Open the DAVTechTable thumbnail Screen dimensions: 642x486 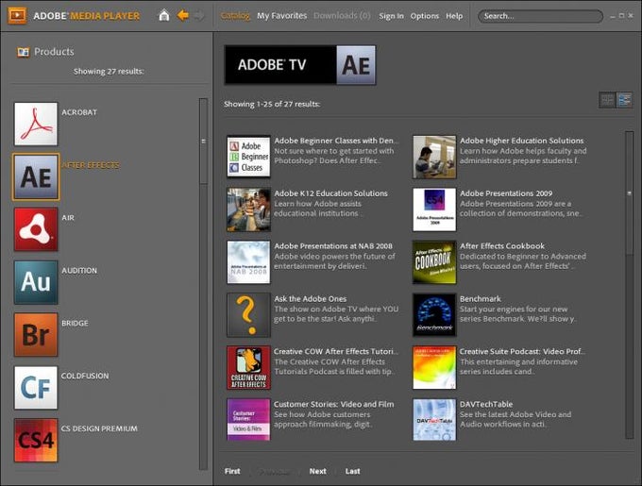point(434,420)
